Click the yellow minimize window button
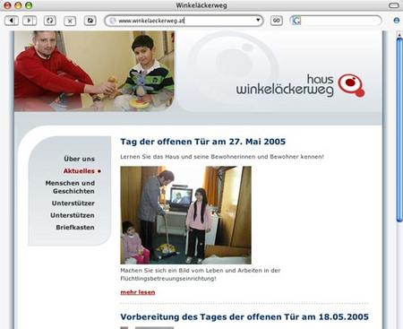The image size is (403, 329). (x=18, y=5)
